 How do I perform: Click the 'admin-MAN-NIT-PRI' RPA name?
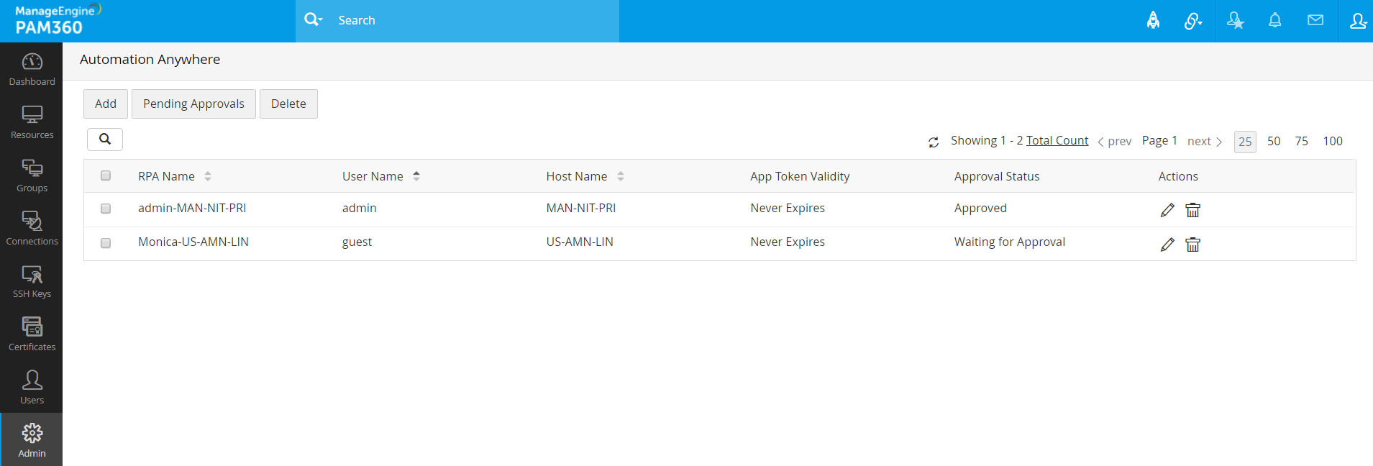pos(192,208)
